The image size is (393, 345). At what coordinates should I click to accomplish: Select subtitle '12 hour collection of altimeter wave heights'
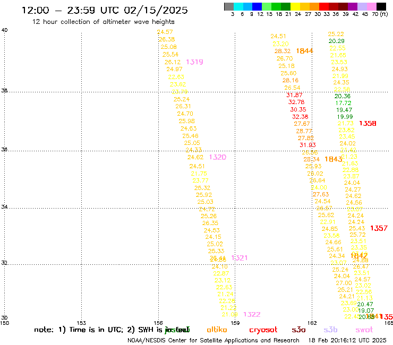(103, 22)
